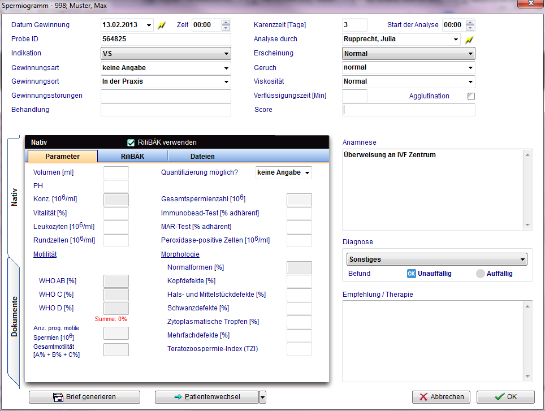545x411 pixels.
Task: Click the Abbrechen button
Action: click(441, 397)
